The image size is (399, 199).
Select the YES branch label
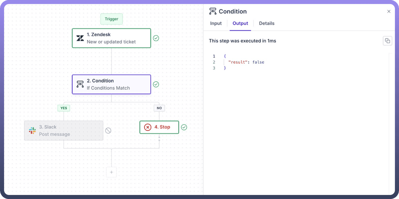[64, 108]
